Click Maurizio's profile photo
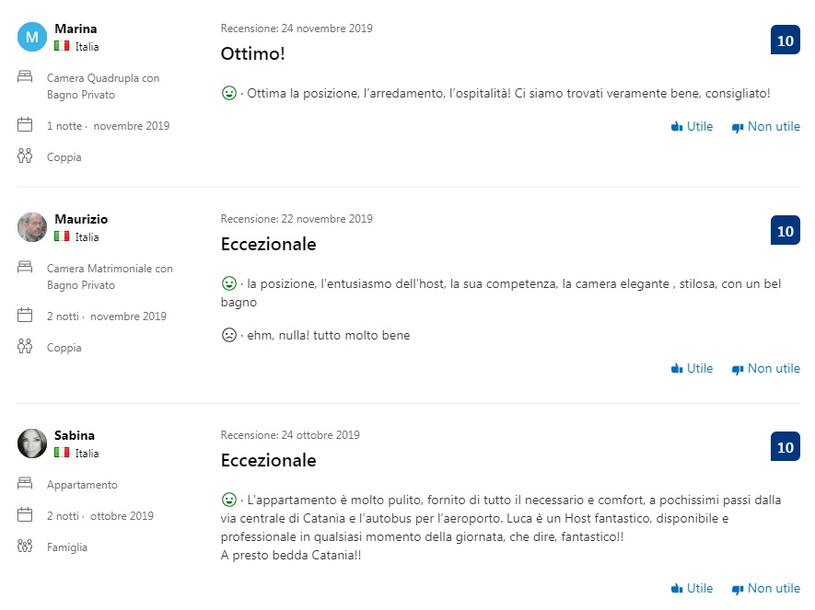 [32, 227]
